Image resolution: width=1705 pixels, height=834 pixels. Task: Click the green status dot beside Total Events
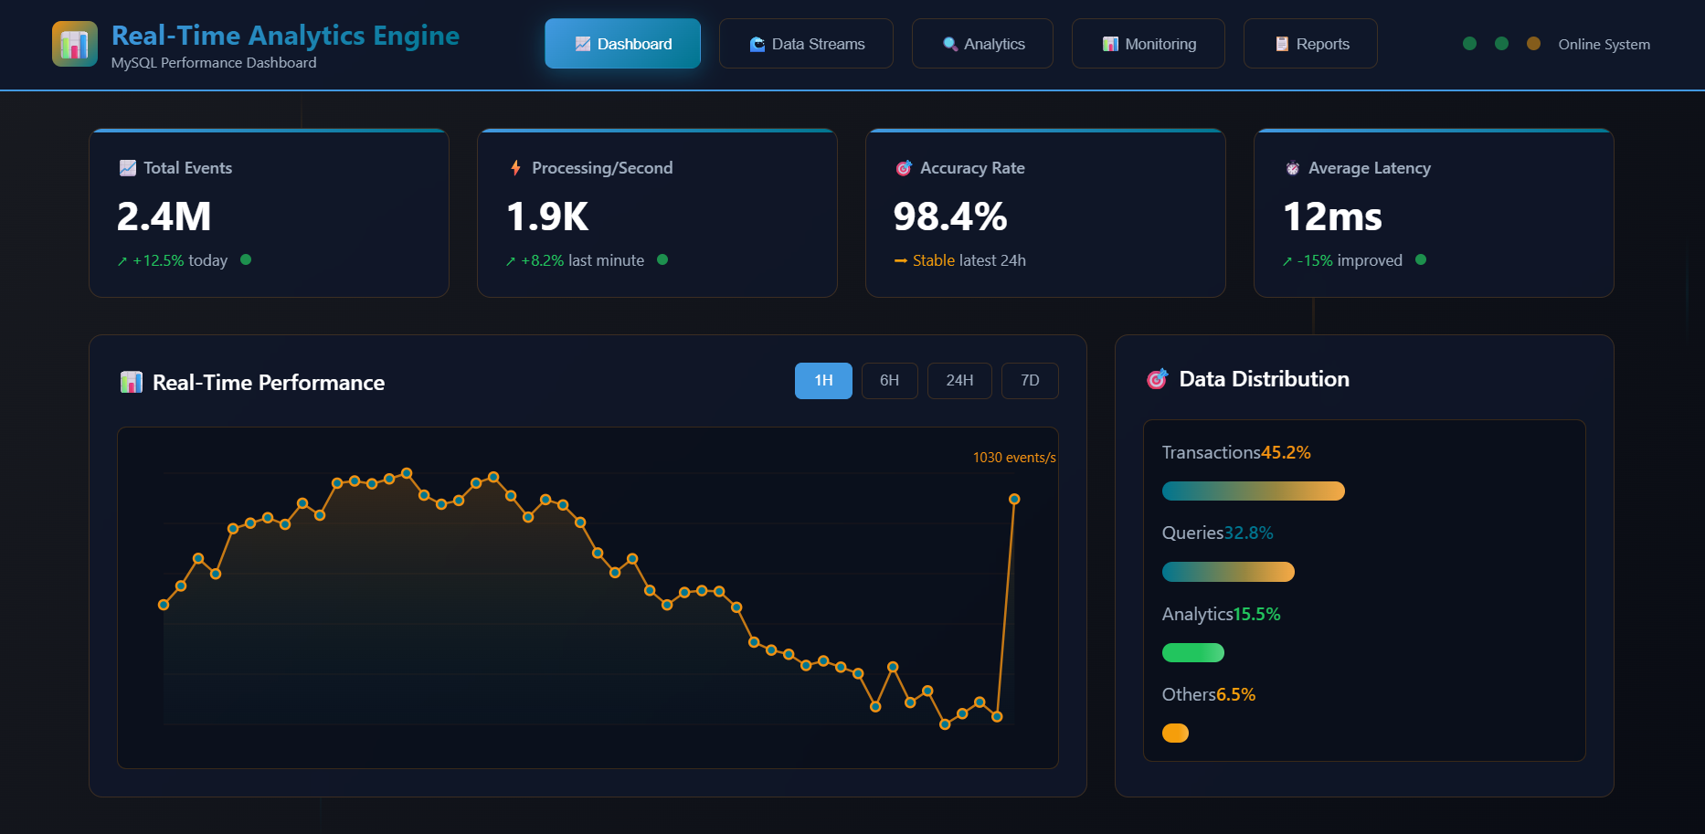(x=245, y=259)
